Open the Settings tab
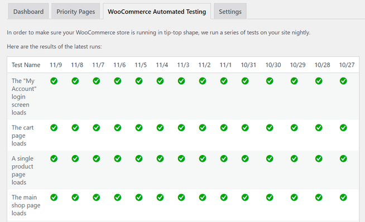365x222 pixels. (x=230, y=11)
